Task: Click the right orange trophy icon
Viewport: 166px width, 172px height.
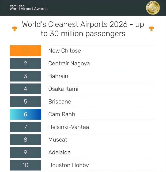Action: (151, 29)
